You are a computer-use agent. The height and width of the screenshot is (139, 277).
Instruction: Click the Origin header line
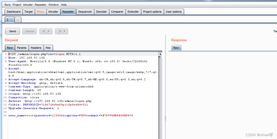click(35, 94)
